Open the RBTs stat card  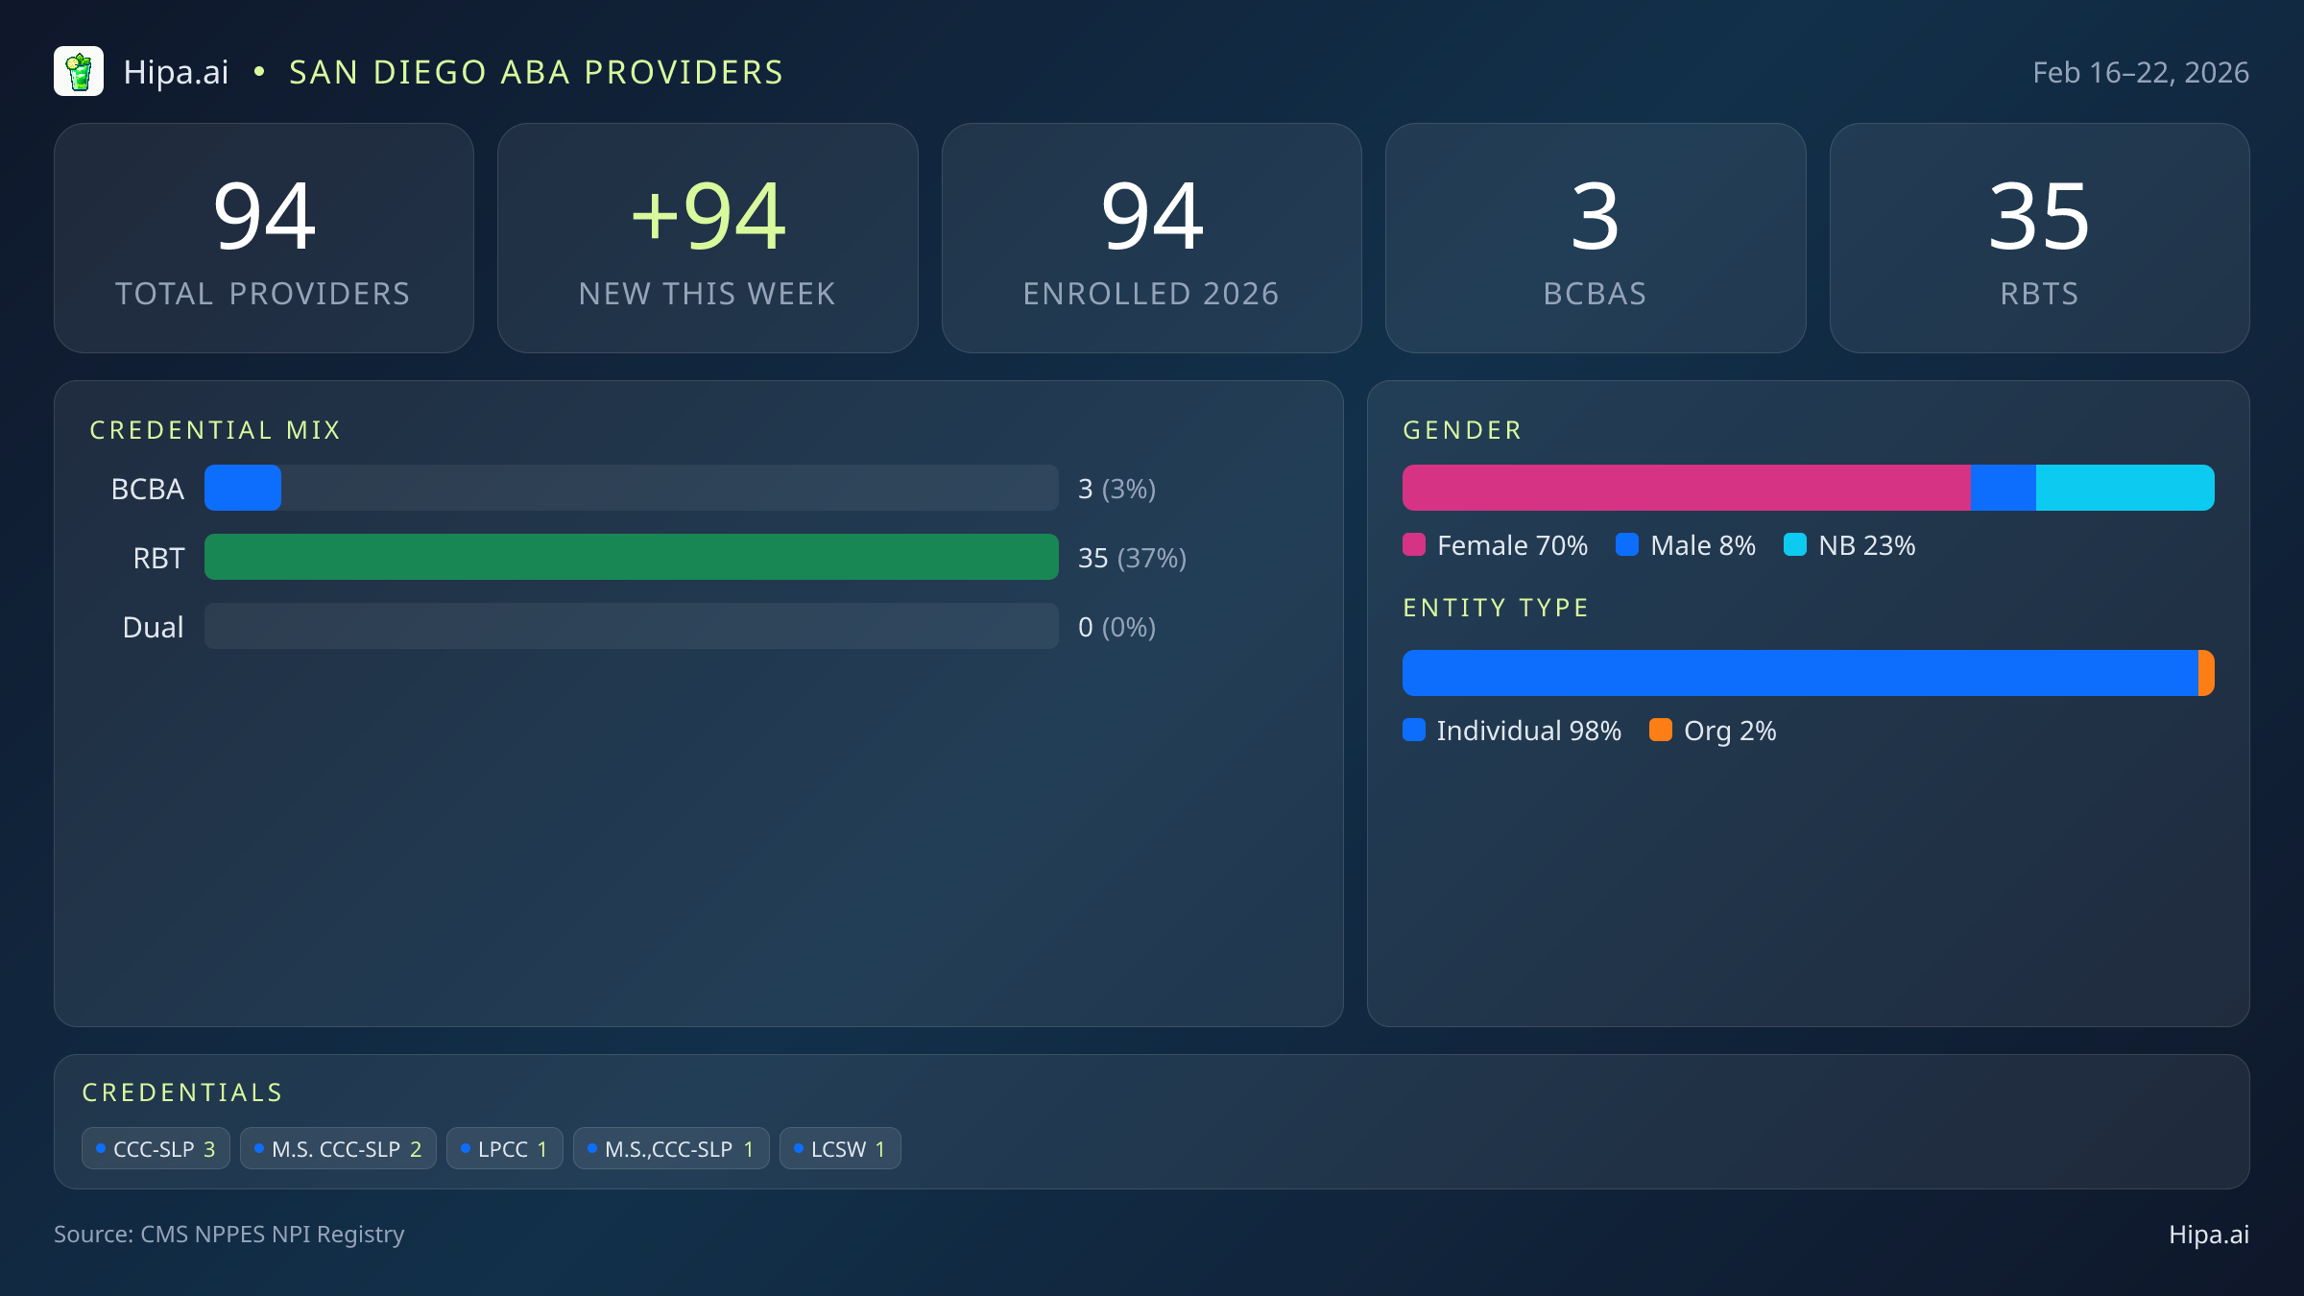2039,238
